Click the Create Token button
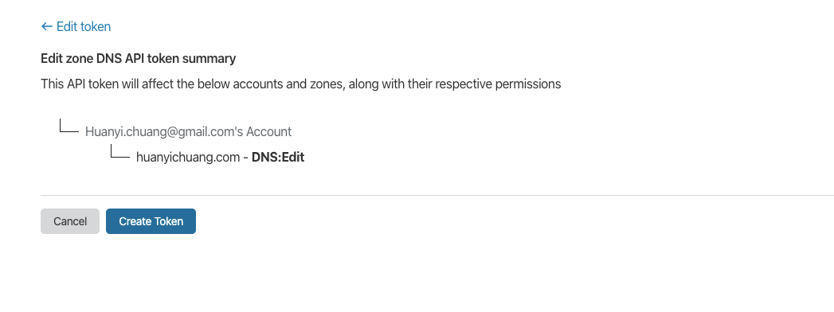The width and height of the screenshot is (834, 312). [151, 221]
